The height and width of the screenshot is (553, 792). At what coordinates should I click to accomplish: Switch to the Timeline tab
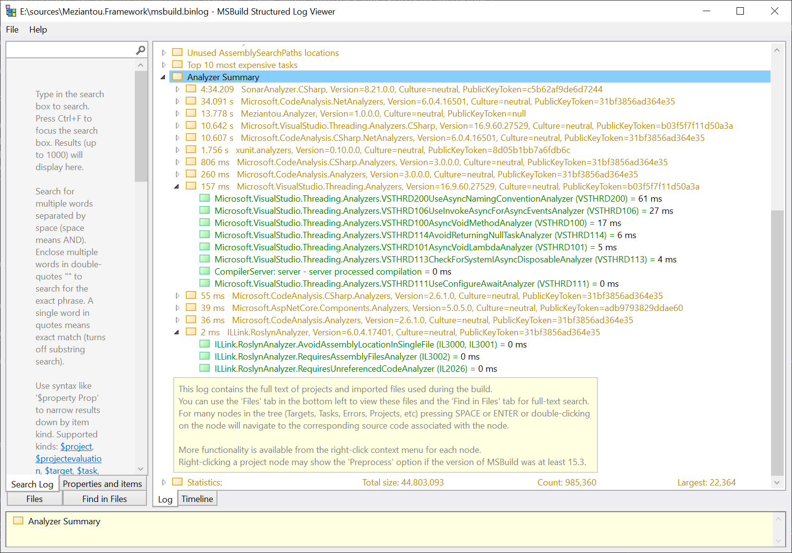click(x=197, y=499)
